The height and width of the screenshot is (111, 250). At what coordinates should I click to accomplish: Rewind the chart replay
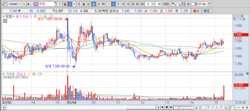163,107
